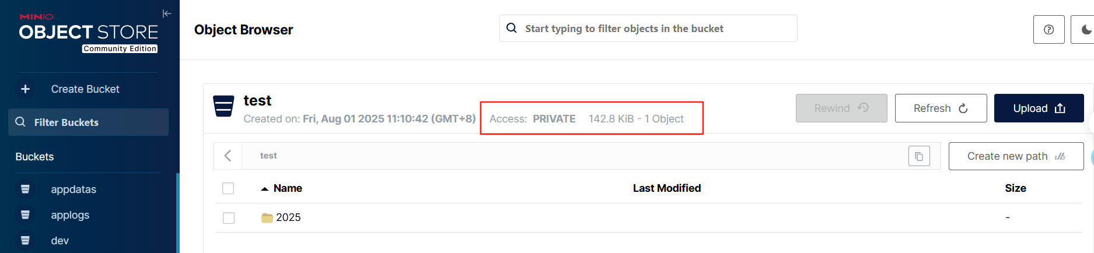Screen dimensions: 1094x253
Task: Sort by the Last Modified column
Action: pos(667,188)
